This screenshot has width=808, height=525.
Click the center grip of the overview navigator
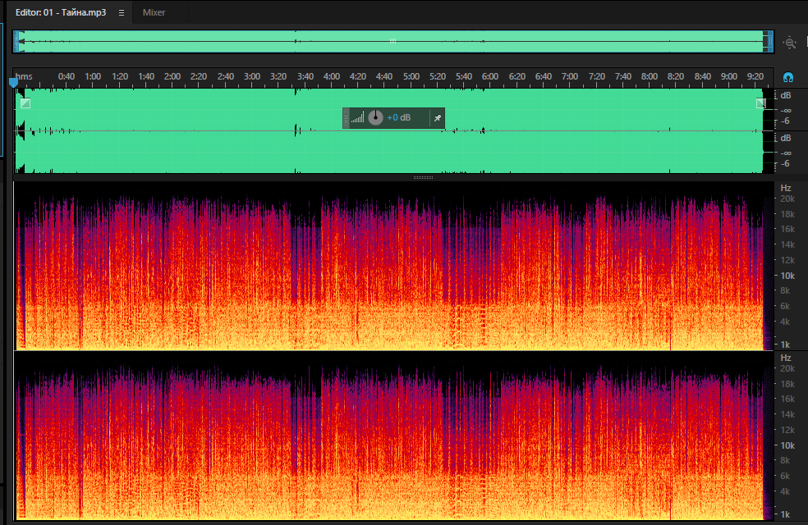click(x=393, y=41)
